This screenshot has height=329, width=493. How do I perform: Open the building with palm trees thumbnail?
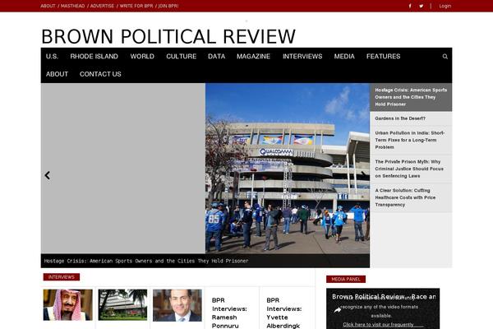pos(122,305)
